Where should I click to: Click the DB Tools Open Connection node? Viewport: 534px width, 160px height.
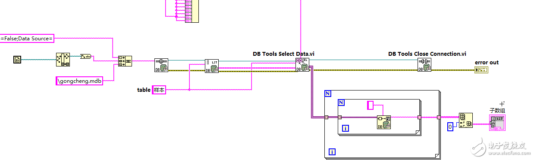point(161,65)
